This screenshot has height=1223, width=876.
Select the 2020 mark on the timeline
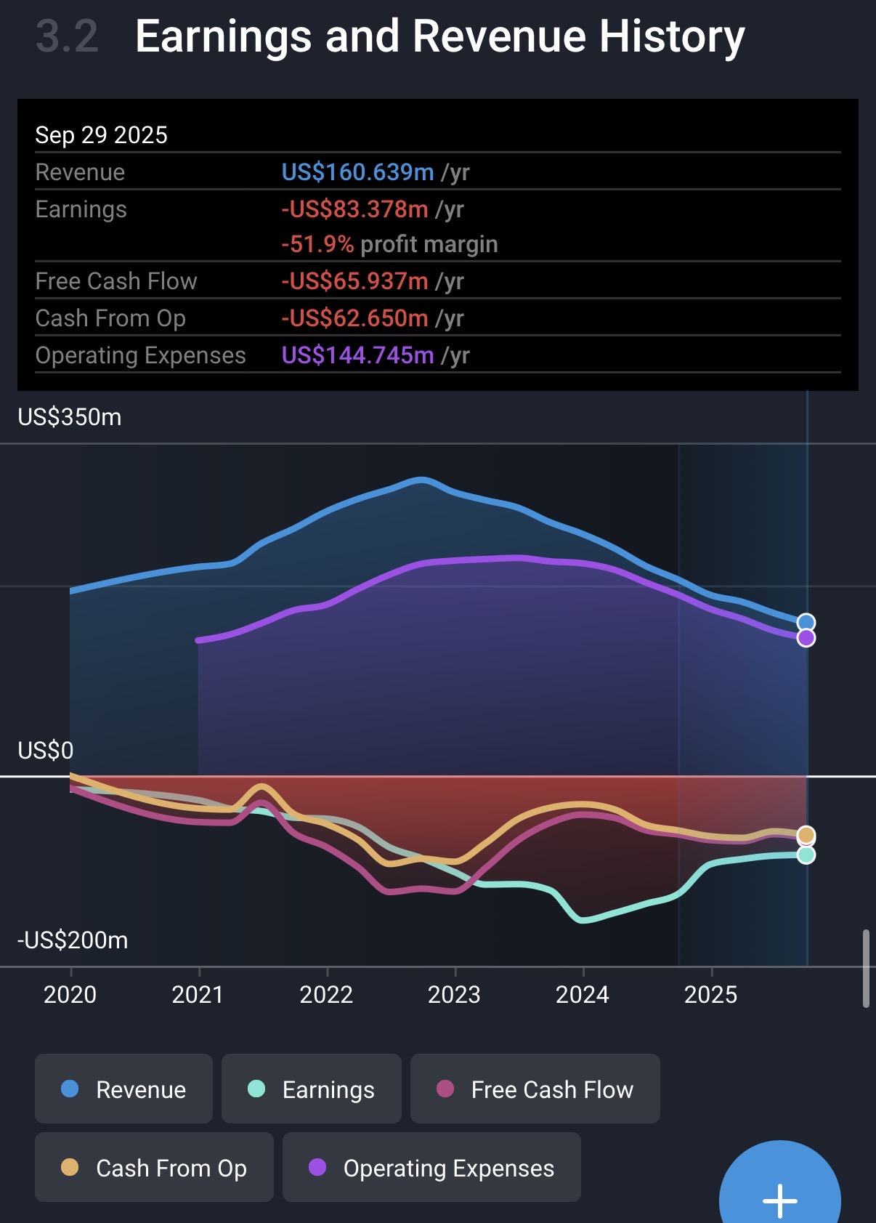(x=70, y=993)
